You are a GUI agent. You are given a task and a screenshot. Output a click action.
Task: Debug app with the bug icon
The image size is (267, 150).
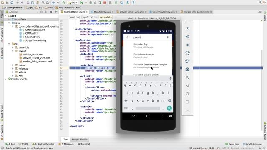91,2
